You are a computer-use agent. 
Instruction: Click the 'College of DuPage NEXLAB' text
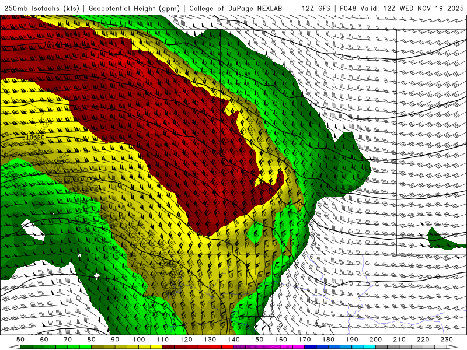pos(235,8)
